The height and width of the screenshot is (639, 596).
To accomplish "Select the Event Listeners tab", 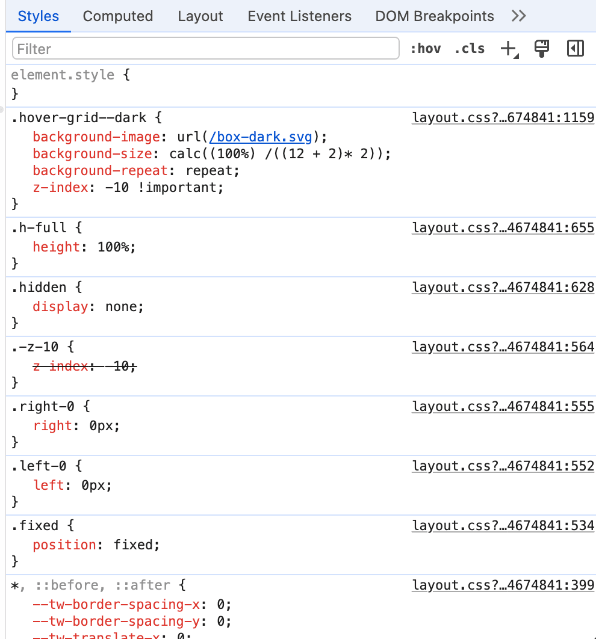I will click(x=299, y=16).
